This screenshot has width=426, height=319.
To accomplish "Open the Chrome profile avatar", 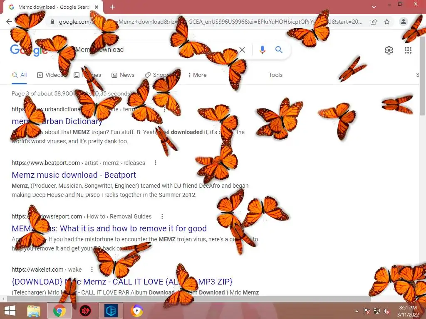I will click(x=404, y=22).
